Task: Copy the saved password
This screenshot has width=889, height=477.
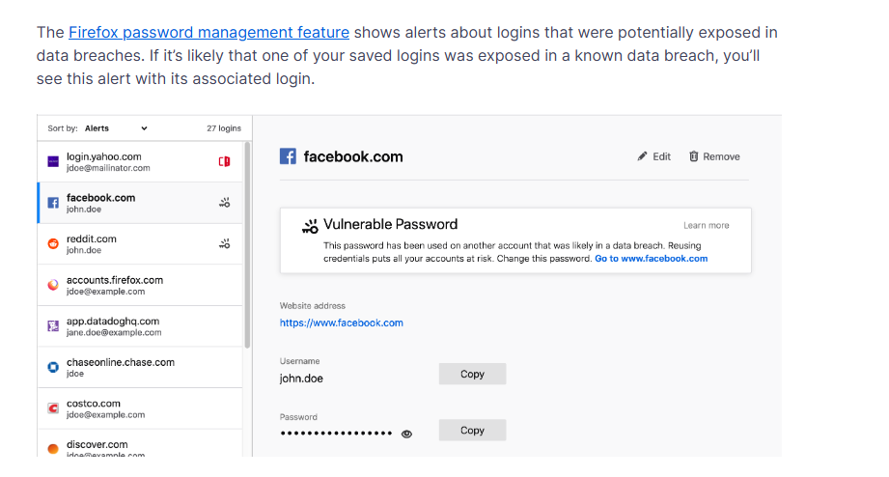Action: tap(472, 431)
